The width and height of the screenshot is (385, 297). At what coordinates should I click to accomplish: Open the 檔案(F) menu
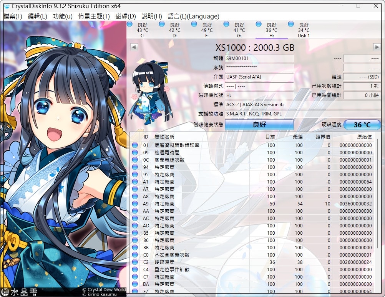click(x=13, y=16)
